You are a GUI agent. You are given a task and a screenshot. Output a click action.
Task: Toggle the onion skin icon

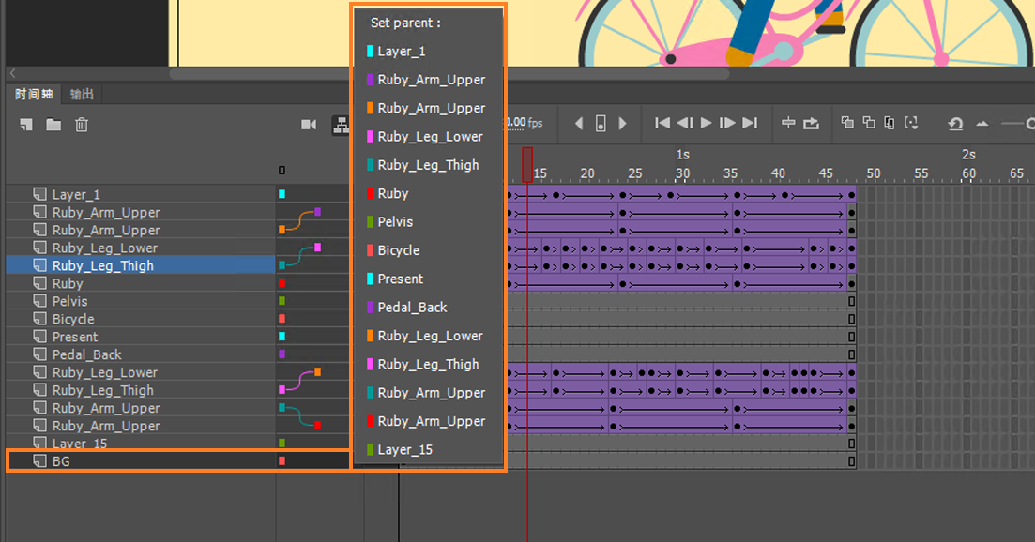847,123
